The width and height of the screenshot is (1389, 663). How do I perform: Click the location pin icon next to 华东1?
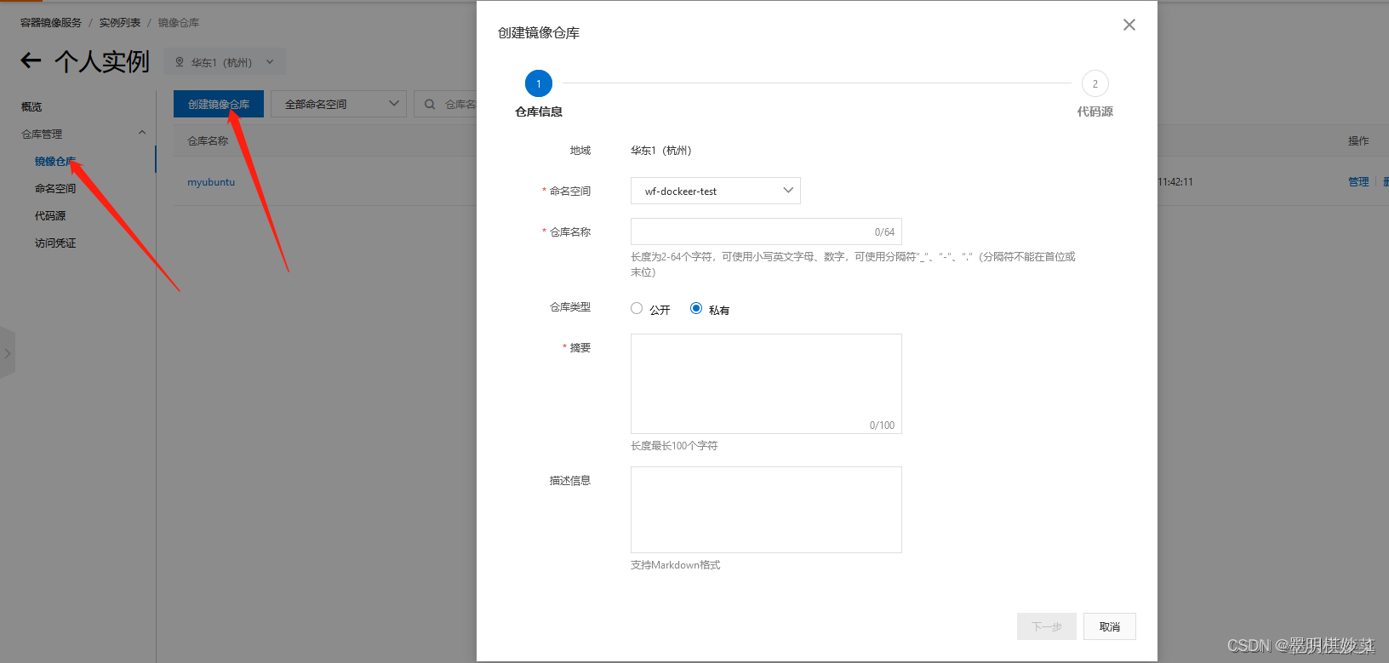[x=180, y=62]
